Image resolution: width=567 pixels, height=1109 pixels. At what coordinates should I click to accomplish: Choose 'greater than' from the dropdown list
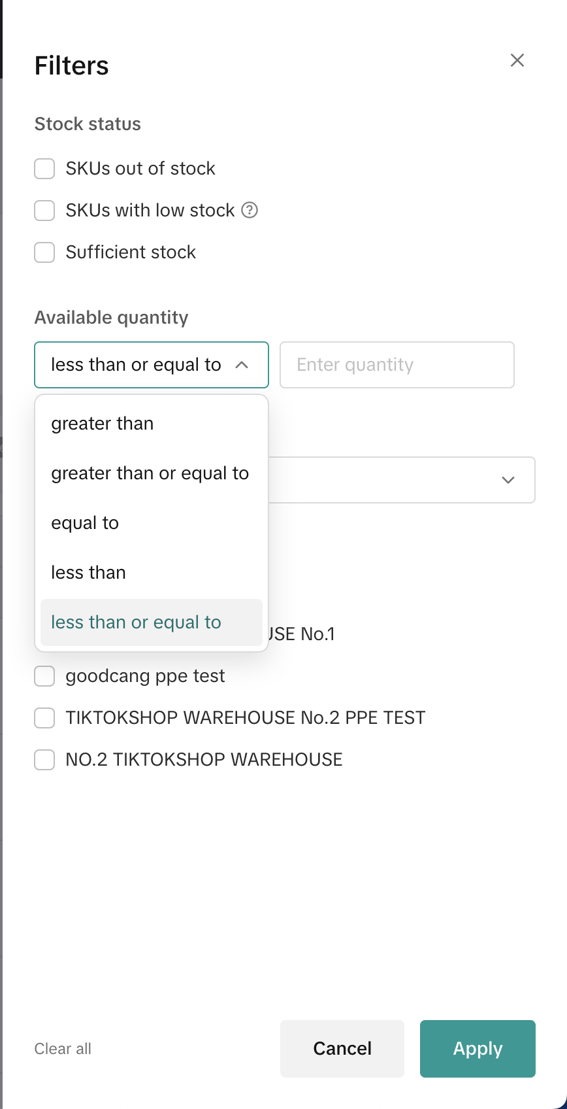tap(103, 424)
